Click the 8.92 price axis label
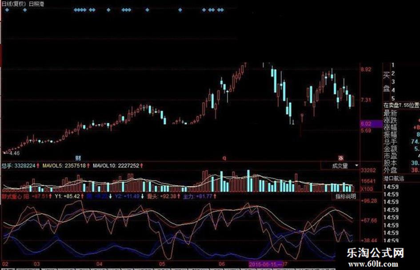The height and width of the screenshot is (270, 420). point(366,70)
